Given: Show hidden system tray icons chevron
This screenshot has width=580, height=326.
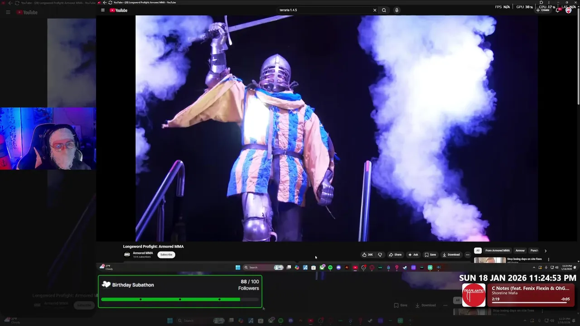Looking at the screenshot, I should point(534,268).
